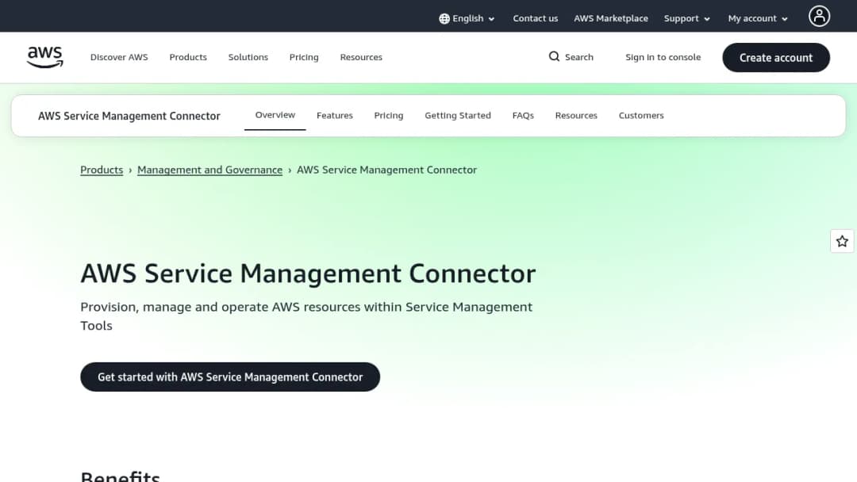
Task: Open Pricing in main navigation
Action: click(x=304, y=57)
